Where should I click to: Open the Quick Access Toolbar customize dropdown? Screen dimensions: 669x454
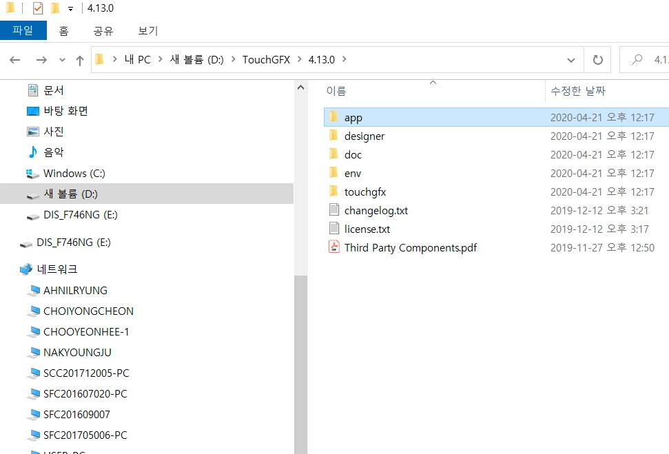(70, 8)
